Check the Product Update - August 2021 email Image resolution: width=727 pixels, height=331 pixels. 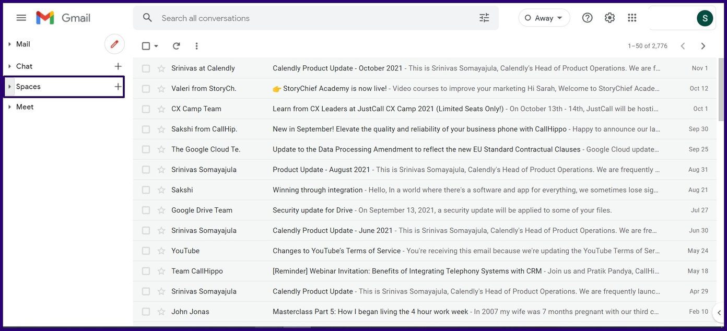146,170
